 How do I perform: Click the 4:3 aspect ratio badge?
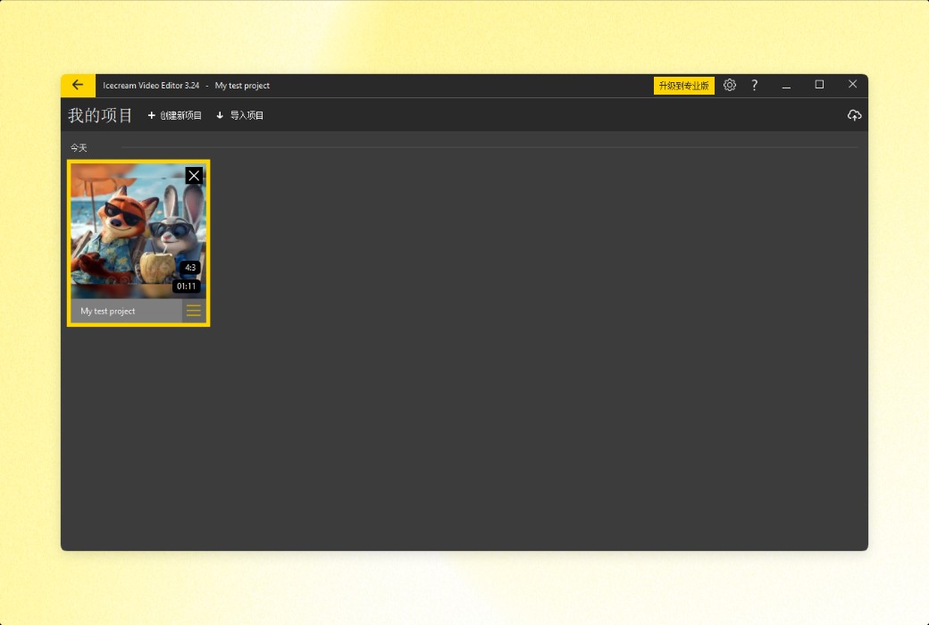point(188,266)
